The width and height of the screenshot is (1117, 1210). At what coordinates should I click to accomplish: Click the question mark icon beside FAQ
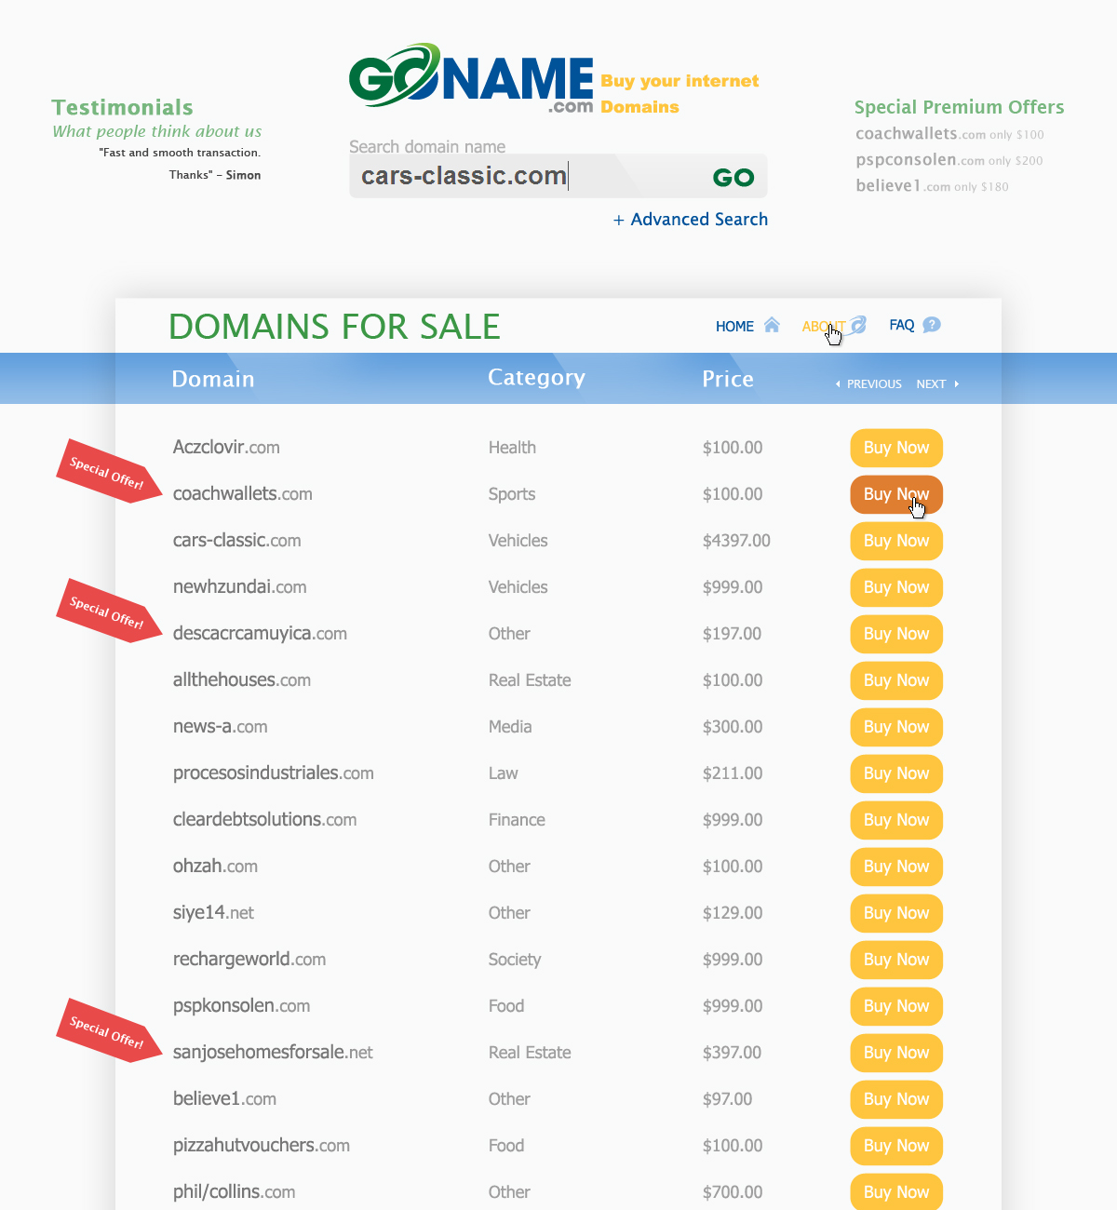(x=932, y=325)
